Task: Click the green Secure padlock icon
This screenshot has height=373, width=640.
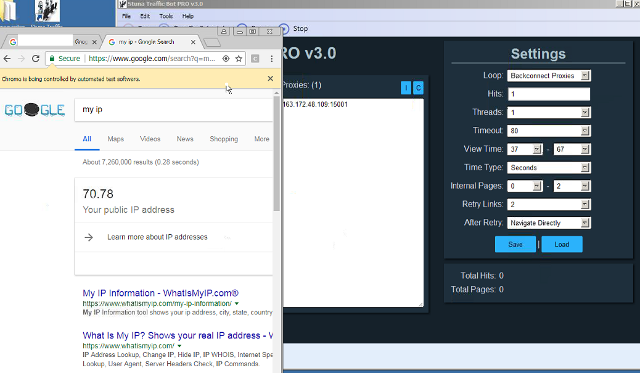Action: coord(52,59)
